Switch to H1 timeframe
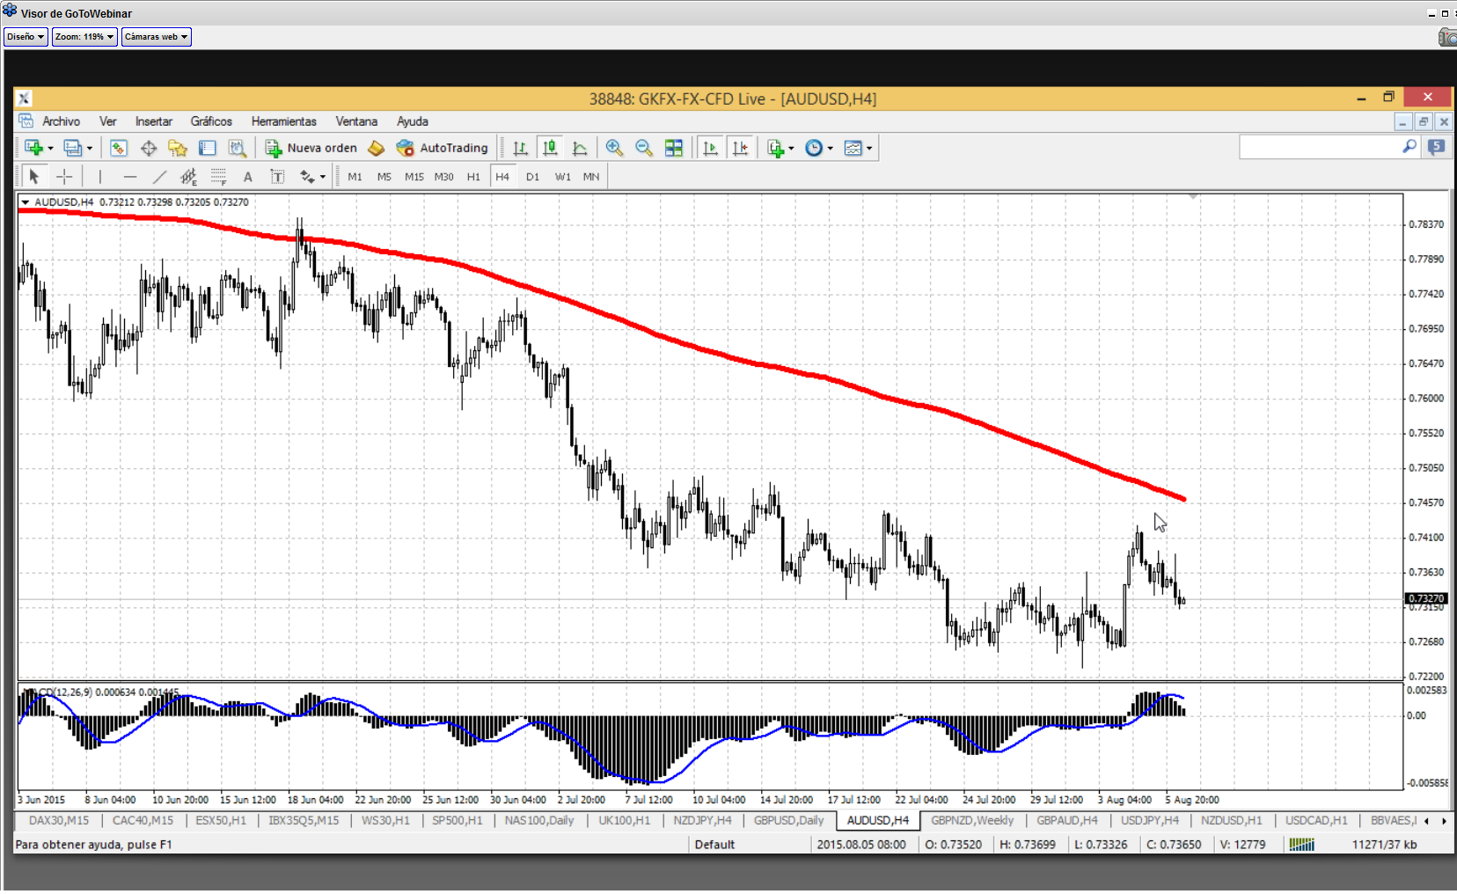The height and width of the screenshot is (894, 1457). pos(473,177)
